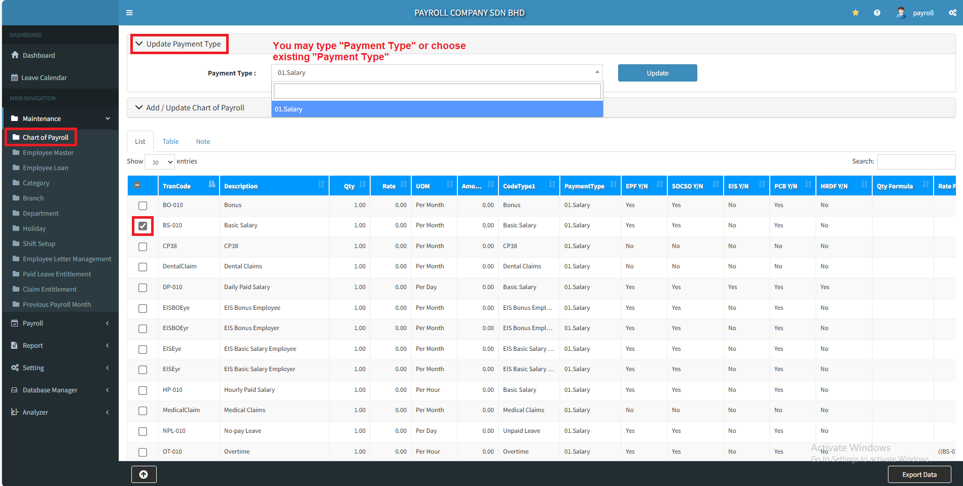Click the table Search input field
963x486 pixels.
pyautogui.click(x=916, y=161)
